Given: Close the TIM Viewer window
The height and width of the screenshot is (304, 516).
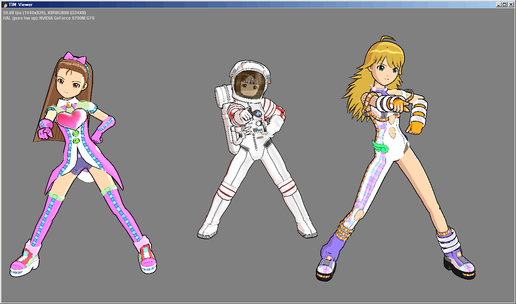Looking at the screenshot, I should click(x=511, y=5).
